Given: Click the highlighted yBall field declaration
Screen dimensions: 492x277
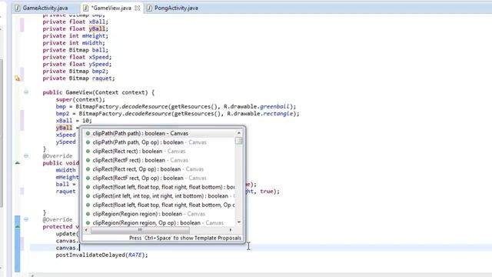Looking at the screenshot, I should click(75, 29).
